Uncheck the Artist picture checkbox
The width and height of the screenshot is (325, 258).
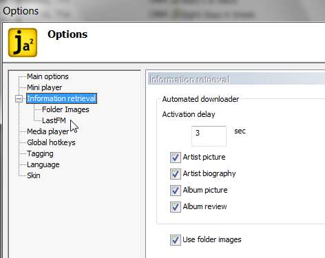coord(176,158)
